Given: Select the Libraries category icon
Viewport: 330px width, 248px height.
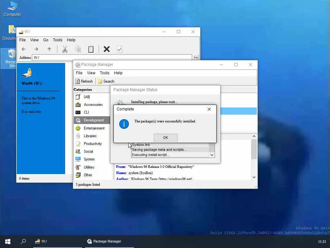Looking at the screenshot, I should pos(78,136).
